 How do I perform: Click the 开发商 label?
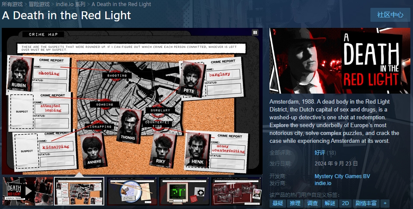pos(278,176)
